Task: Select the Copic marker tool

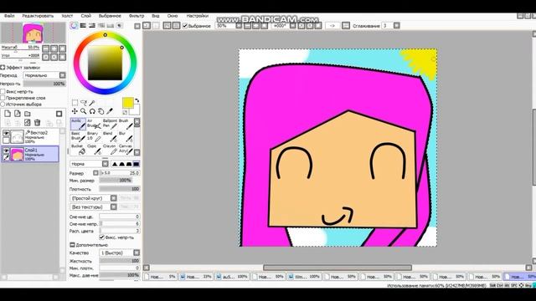Action: click(x=94, y=149)
